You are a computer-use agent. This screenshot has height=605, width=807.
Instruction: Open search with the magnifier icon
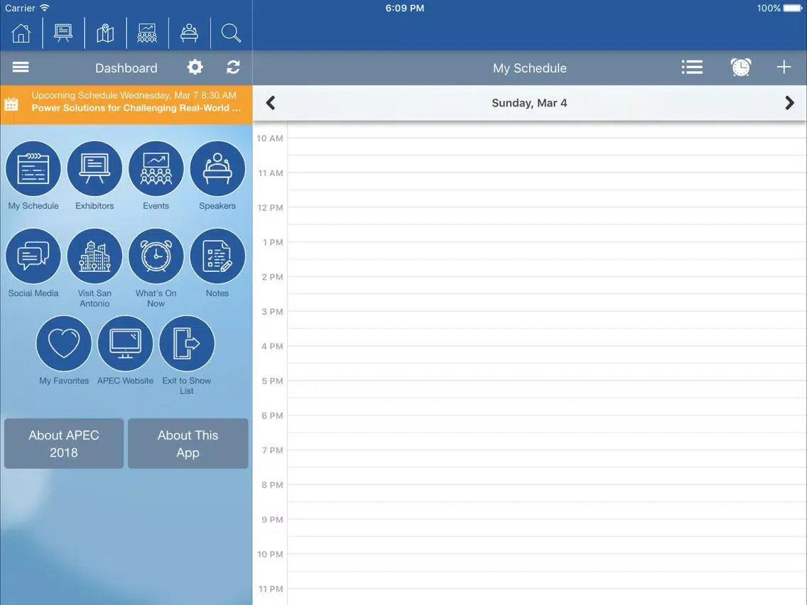231,33
